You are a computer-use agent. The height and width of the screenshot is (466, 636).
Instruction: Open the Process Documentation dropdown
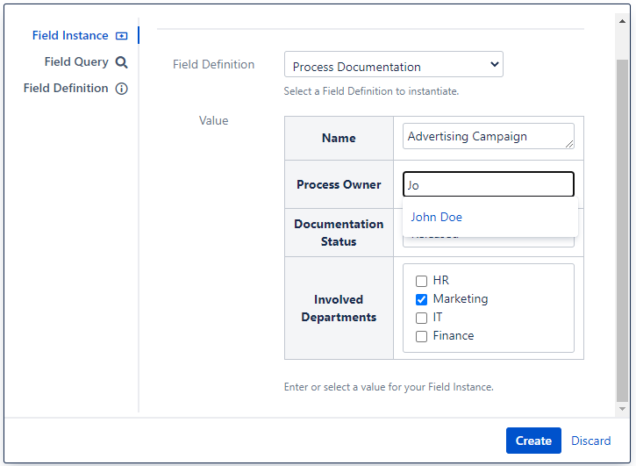pyautogui.click(x=394, y=64)
